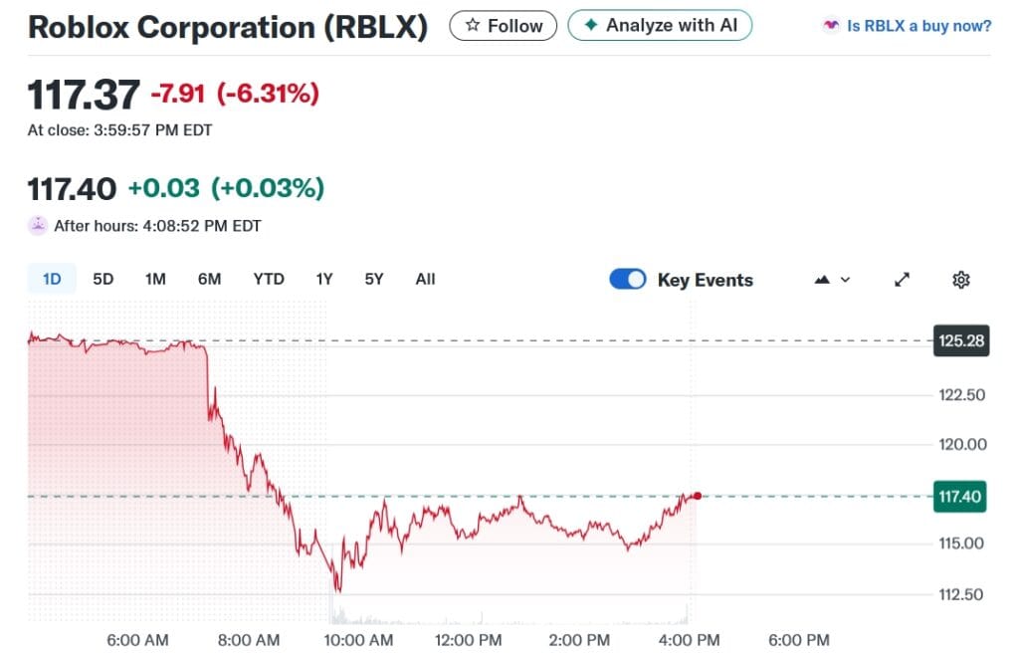The width and height of the screenshot is (1019, 658).
Task: Select the 5D range tab
Action: pyautogui.click(x=102, y=279)
